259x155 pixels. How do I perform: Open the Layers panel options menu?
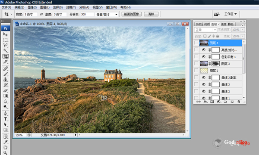[244, 25]
